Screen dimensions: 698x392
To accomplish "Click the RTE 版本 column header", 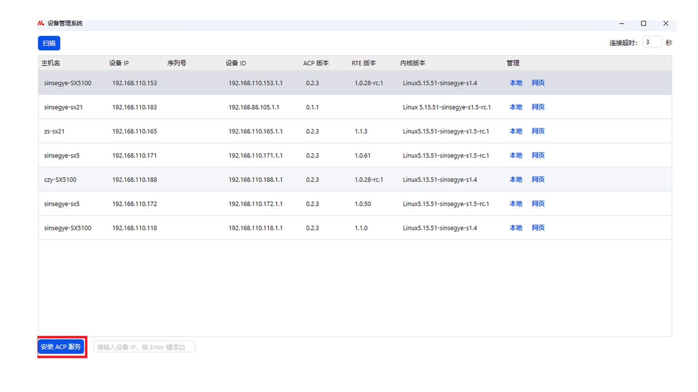I will click(x=364, y=63).
